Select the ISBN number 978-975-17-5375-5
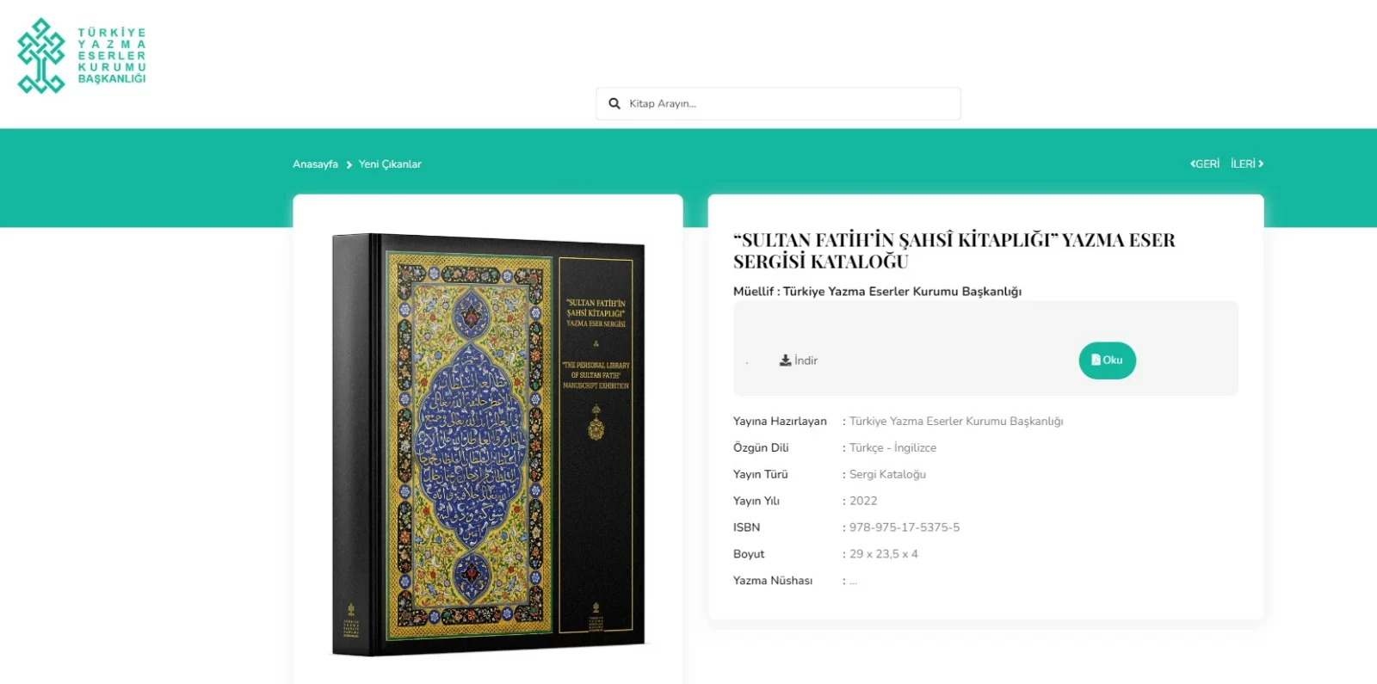The height and width of the screenshot is (684, 1377). pos(904,527)
